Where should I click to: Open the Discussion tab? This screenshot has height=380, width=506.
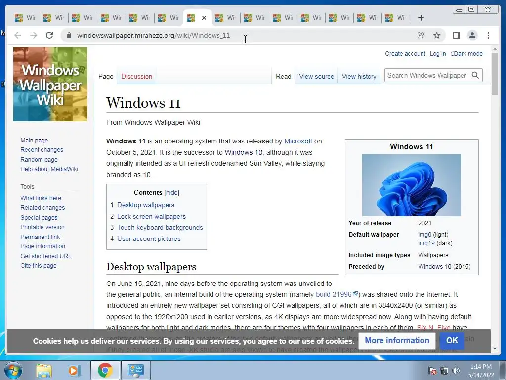click(136, 77)
